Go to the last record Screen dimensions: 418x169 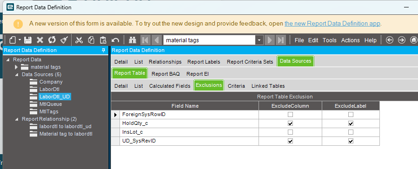[281, 40]
